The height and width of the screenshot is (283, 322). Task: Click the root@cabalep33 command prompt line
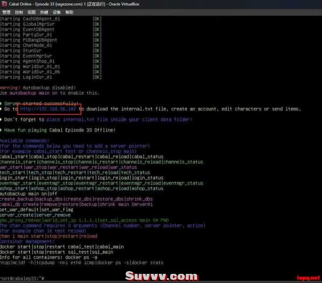coord(22,279)
